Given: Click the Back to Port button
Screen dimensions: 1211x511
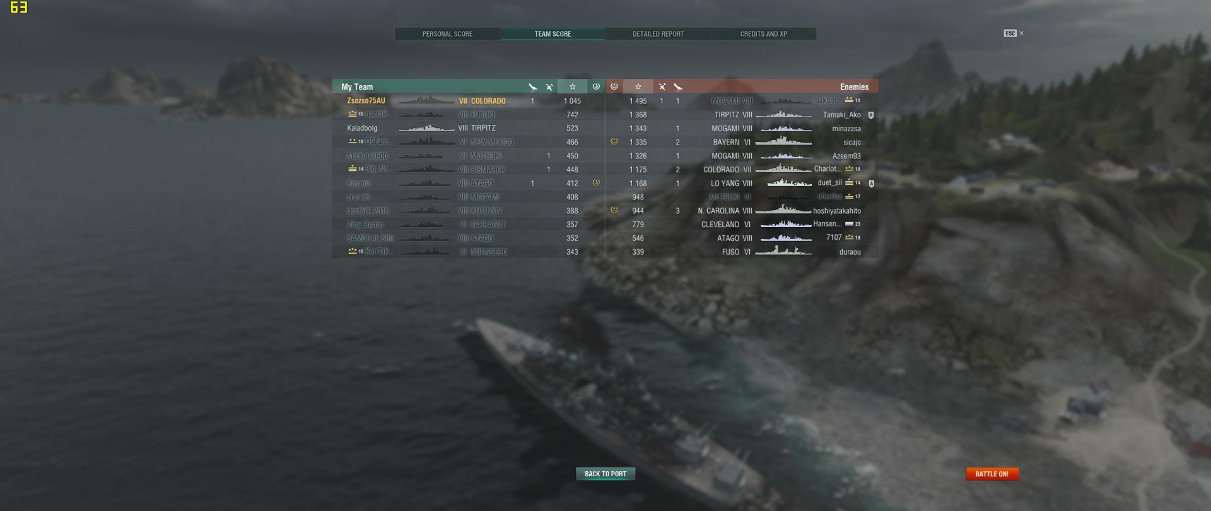Looking at the screenshot, I should point(605,474).
